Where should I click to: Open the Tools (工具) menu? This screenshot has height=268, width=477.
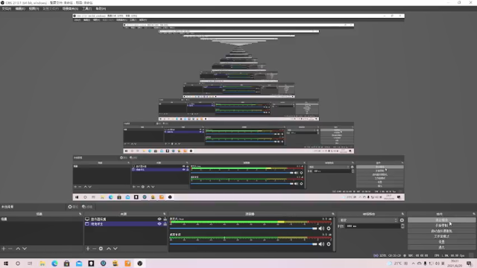[87, 8]
